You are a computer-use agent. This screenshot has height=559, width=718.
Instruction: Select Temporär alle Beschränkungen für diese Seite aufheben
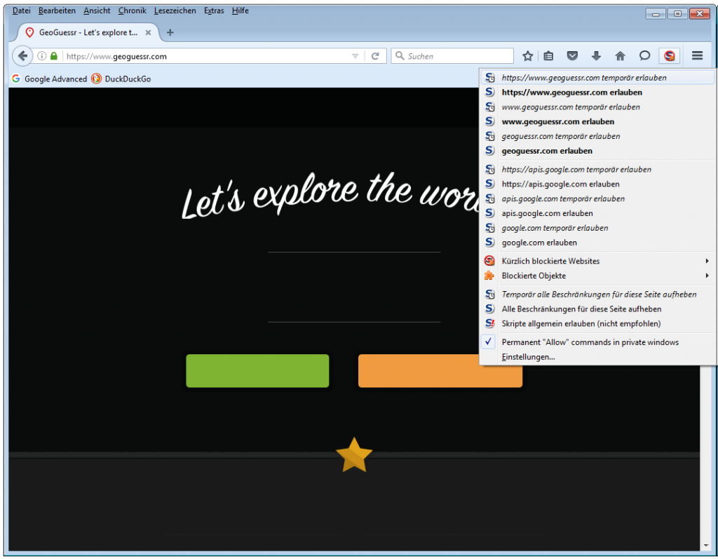click(597, 295)
